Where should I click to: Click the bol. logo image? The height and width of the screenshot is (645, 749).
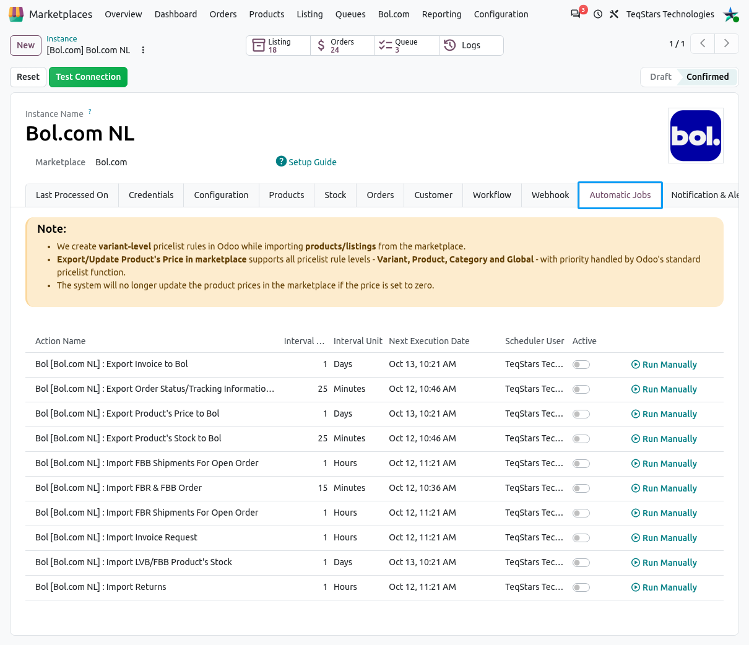696,136
